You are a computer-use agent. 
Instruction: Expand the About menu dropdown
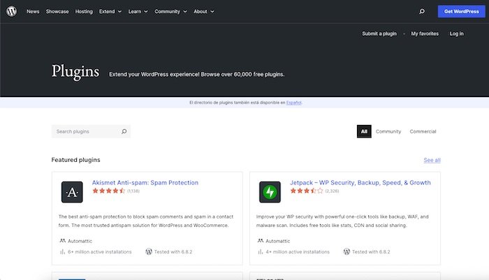(204, 12)
